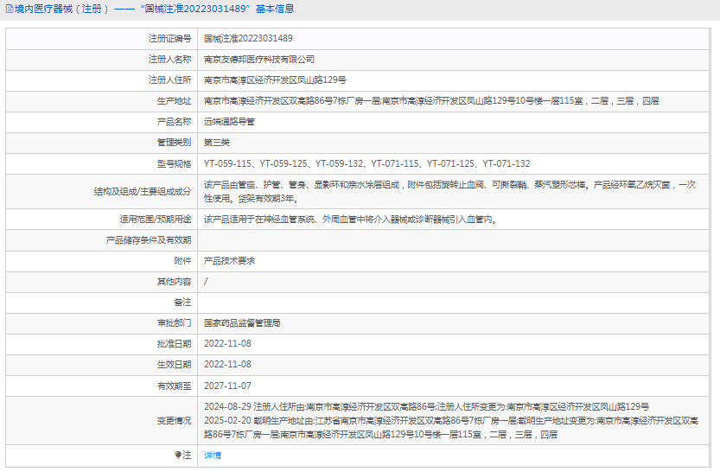Screen dimensions: 720x472
Task: Click the 附件 label
Action: click(182, 261)
